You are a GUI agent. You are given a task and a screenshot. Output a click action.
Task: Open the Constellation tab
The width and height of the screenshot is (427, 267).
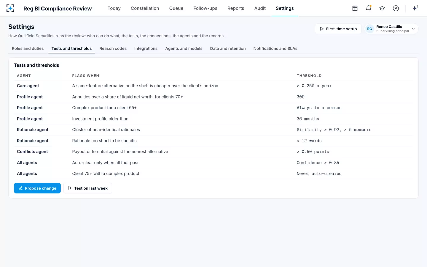(145, 8)
